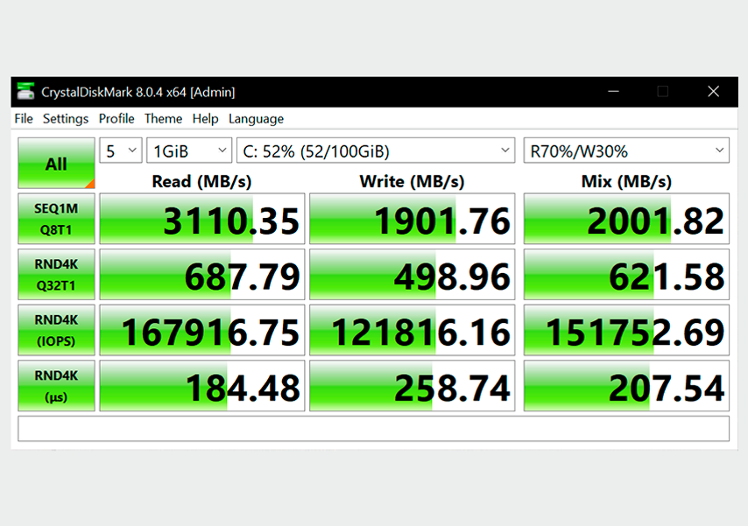Click the 3110.35 sequential read result
Image resolution: width=748 pixels, height=526 pixels.
pyautogui.click(x=202, y=219)
